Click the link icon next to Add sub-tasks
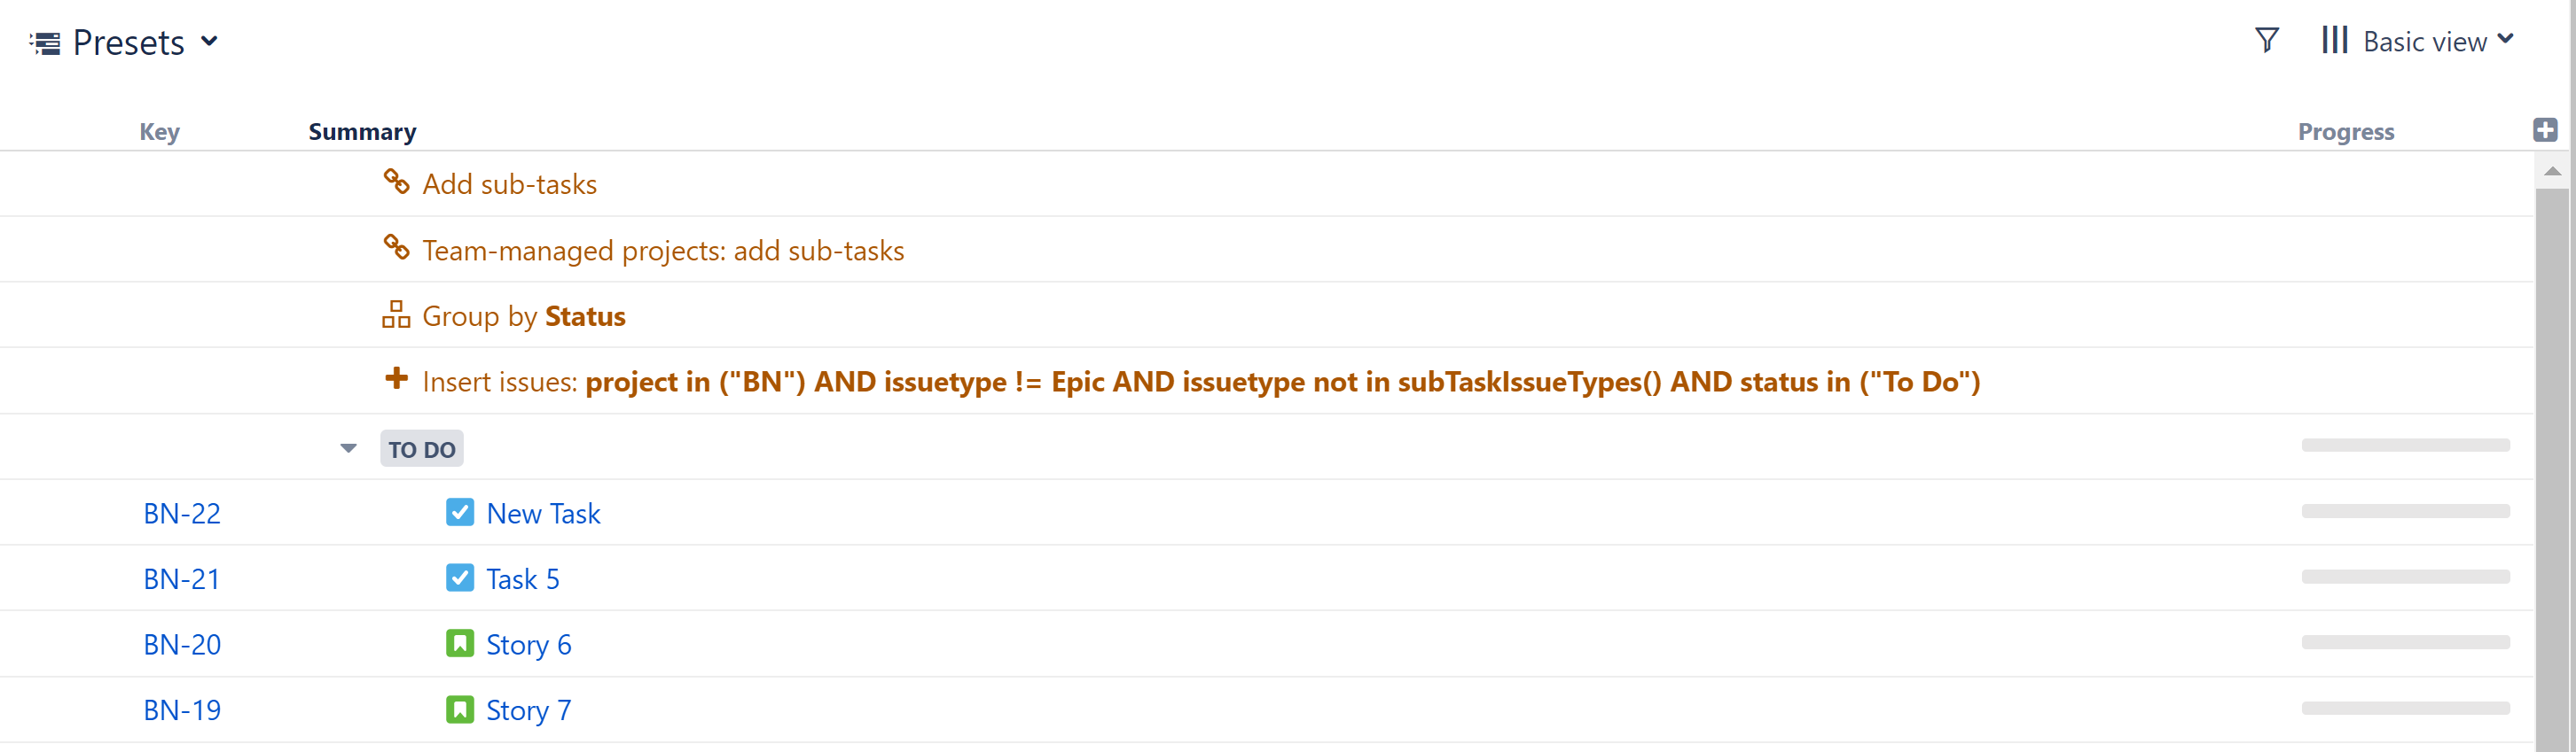Image resolution: width=2576 pixels, height=752 pixels. point(397,182)
